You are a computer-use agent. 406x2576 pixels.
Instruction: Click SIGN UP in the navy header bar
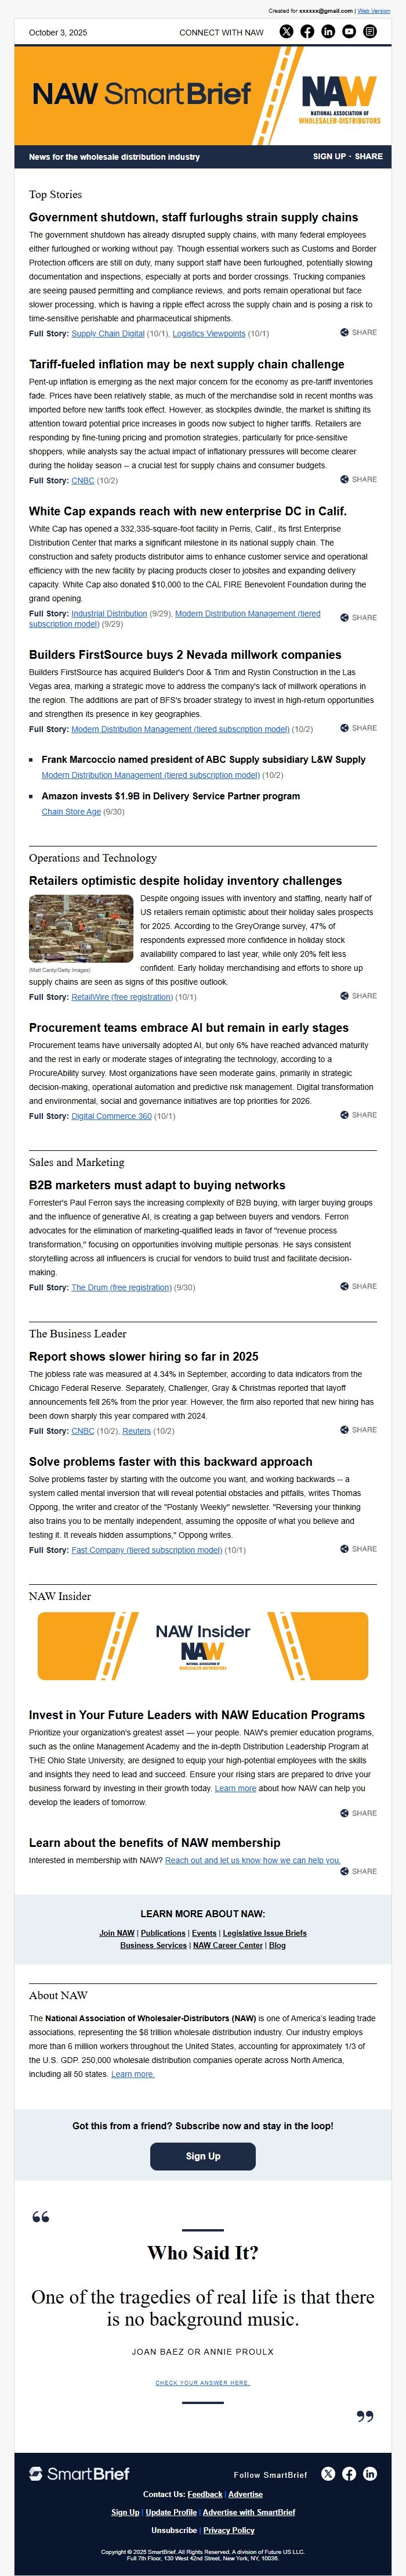click(x=329, y=157)
